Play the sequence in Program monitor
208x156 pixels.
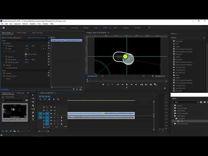click(x=127, y=84)
